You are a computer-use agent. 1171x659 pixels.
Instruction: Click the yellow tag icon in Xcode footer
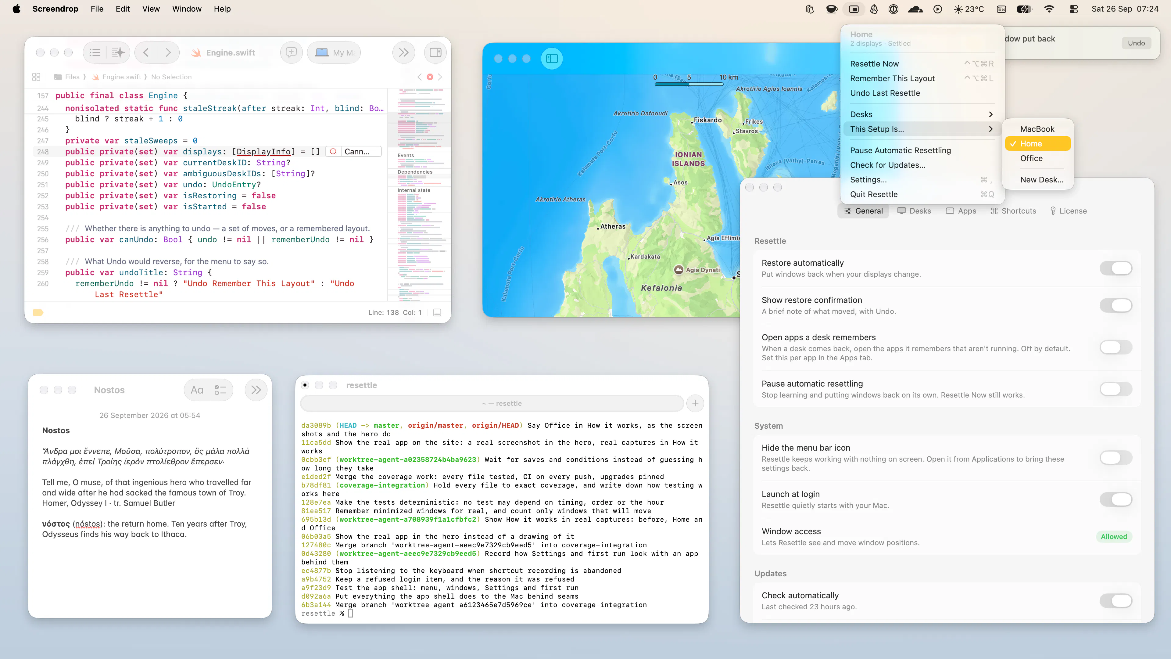(x=38, y=312)
